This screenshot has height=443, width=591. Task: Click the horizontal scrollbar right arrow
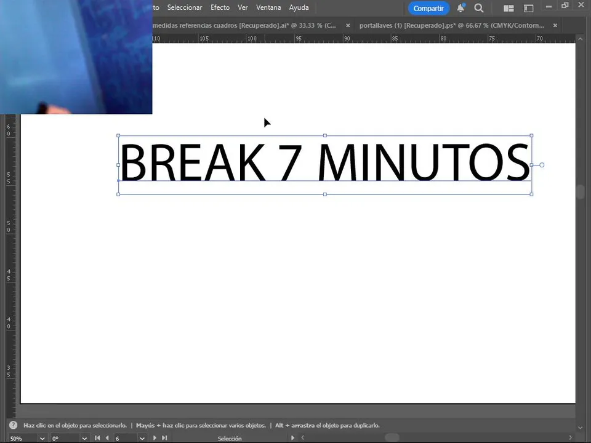point(570,437)
